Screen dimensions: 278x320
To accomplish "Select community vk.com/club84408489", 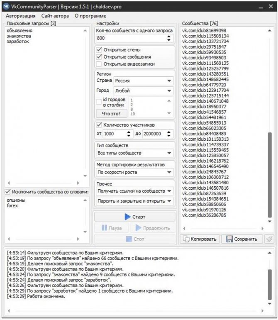I will [204, 134].
